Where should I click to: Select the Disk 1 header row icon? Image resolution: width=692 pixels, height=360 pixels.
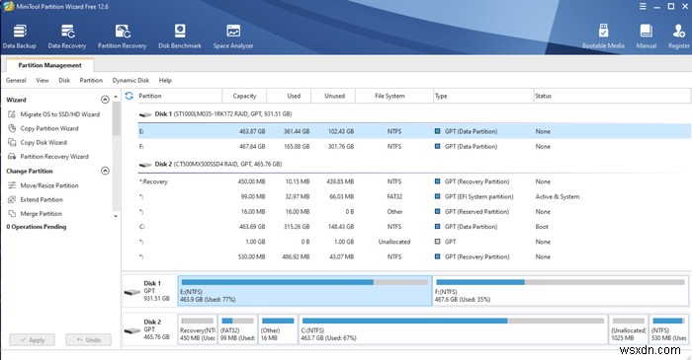(x=145, y=114)
